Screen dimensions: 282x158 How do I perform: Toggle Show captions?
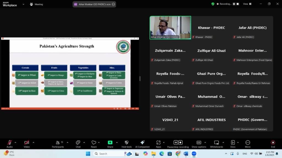pos(199,143)
